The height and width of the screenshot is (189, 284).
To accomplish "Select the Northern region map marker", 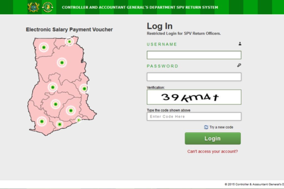I will [62, 63].
